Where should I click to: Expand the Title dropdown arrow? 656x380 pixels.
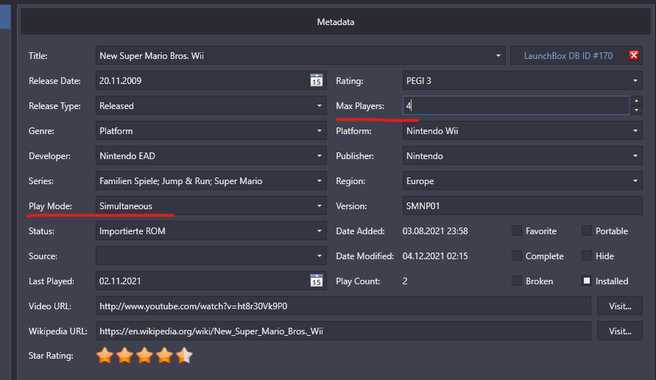tap(498, 56)
